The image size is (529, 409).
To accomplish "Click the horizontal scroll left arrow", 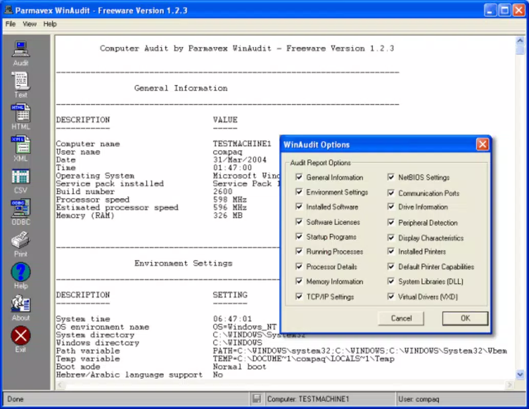I will coord(60,385).
